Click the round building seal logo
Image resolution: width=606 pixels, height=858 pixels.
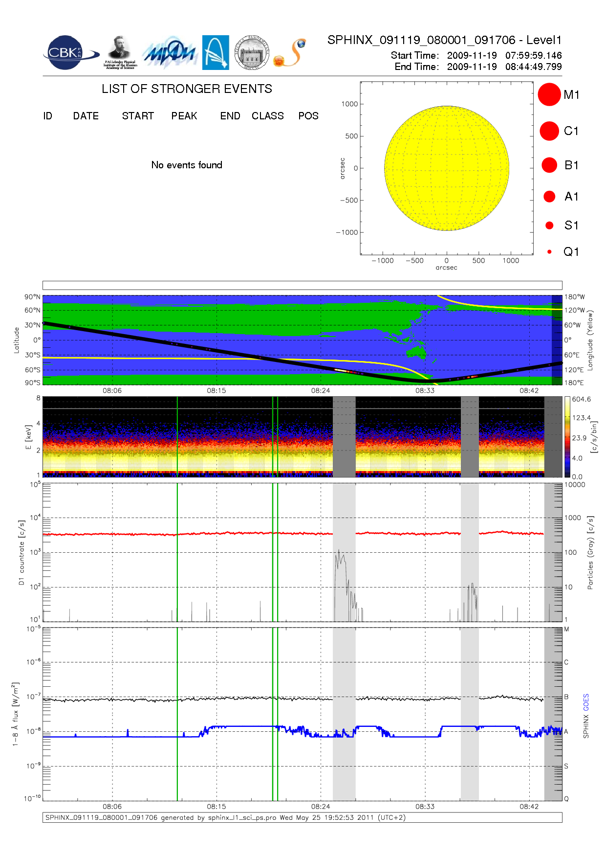(x=252, y=53)
